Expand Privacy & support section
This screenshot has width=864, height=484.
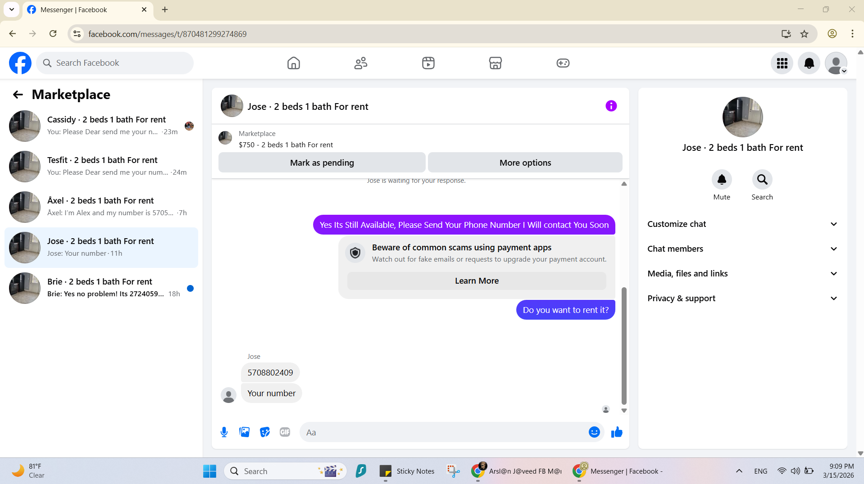[x=742, y=299]
